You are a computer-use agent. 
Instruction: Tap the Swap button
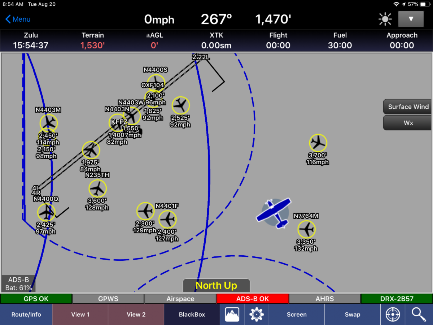coord(353,315)
